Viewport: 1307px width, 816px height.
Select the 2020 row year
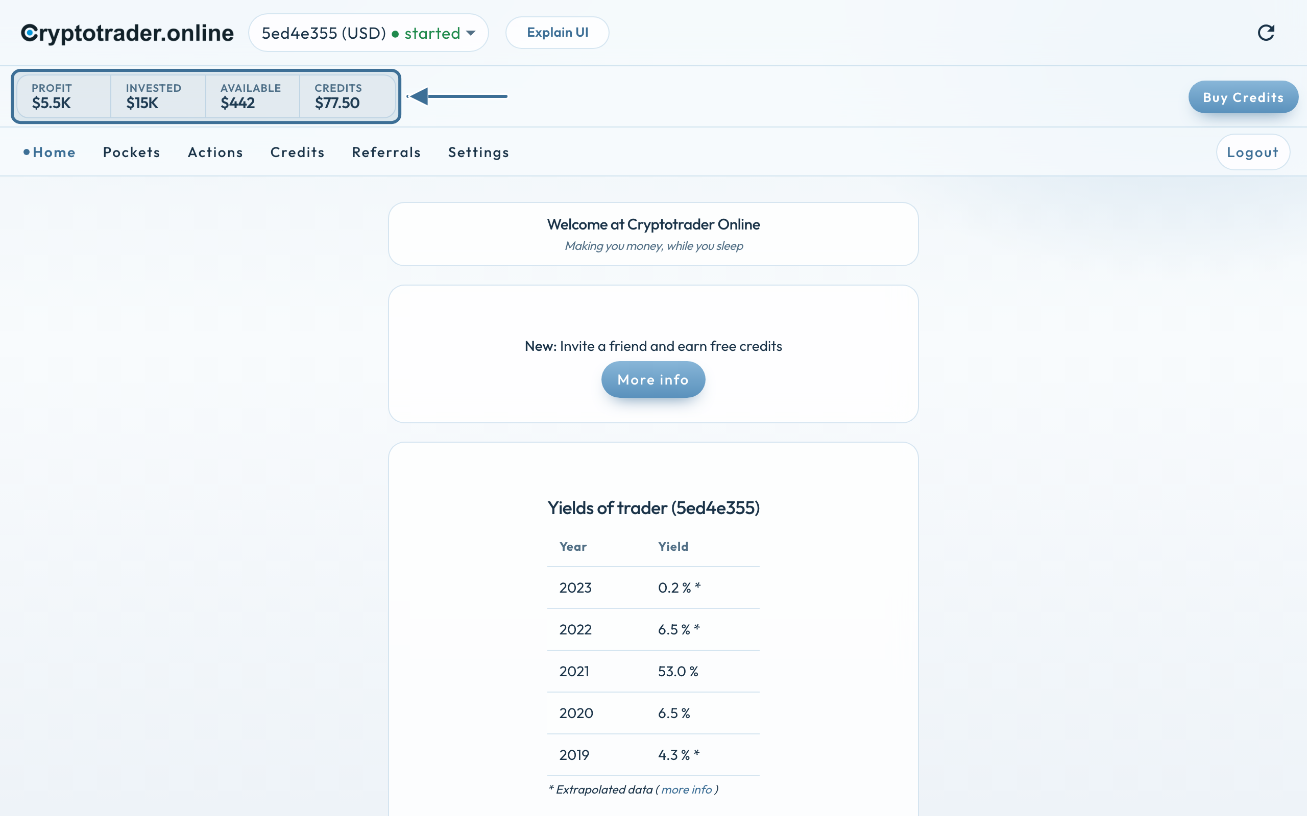pyautogui.click(x=576, y=713)
